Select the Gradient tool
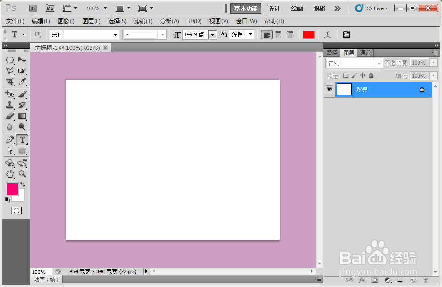 click(x=22, y=116)
